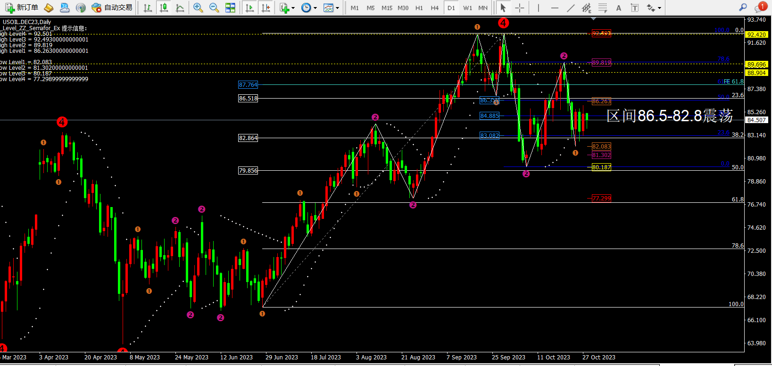Click the 88.904 yellow price axis tag

(756, 73)
